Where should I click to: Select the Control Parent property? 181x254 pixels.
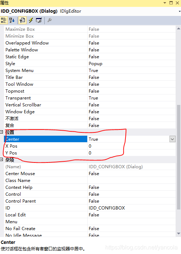45,201
